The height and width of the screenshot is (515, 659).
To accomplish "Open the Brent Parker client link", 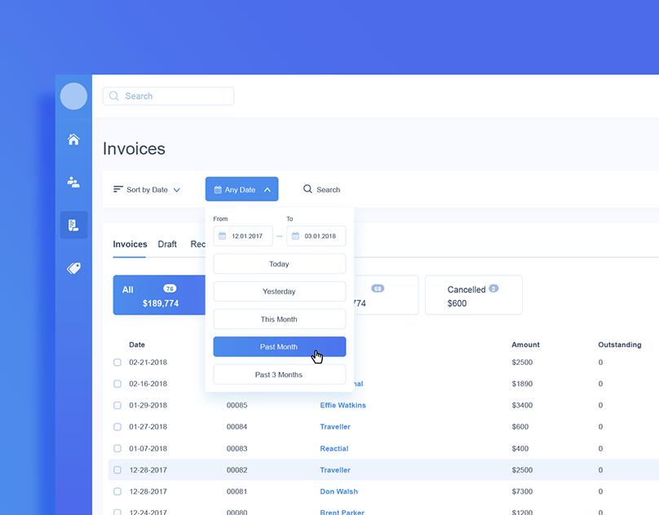I will (x=342, y=513).
